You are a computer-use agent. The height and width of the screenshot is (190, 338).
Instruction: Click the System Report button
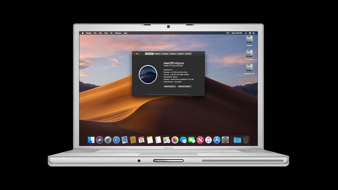(x=170, y=86)
